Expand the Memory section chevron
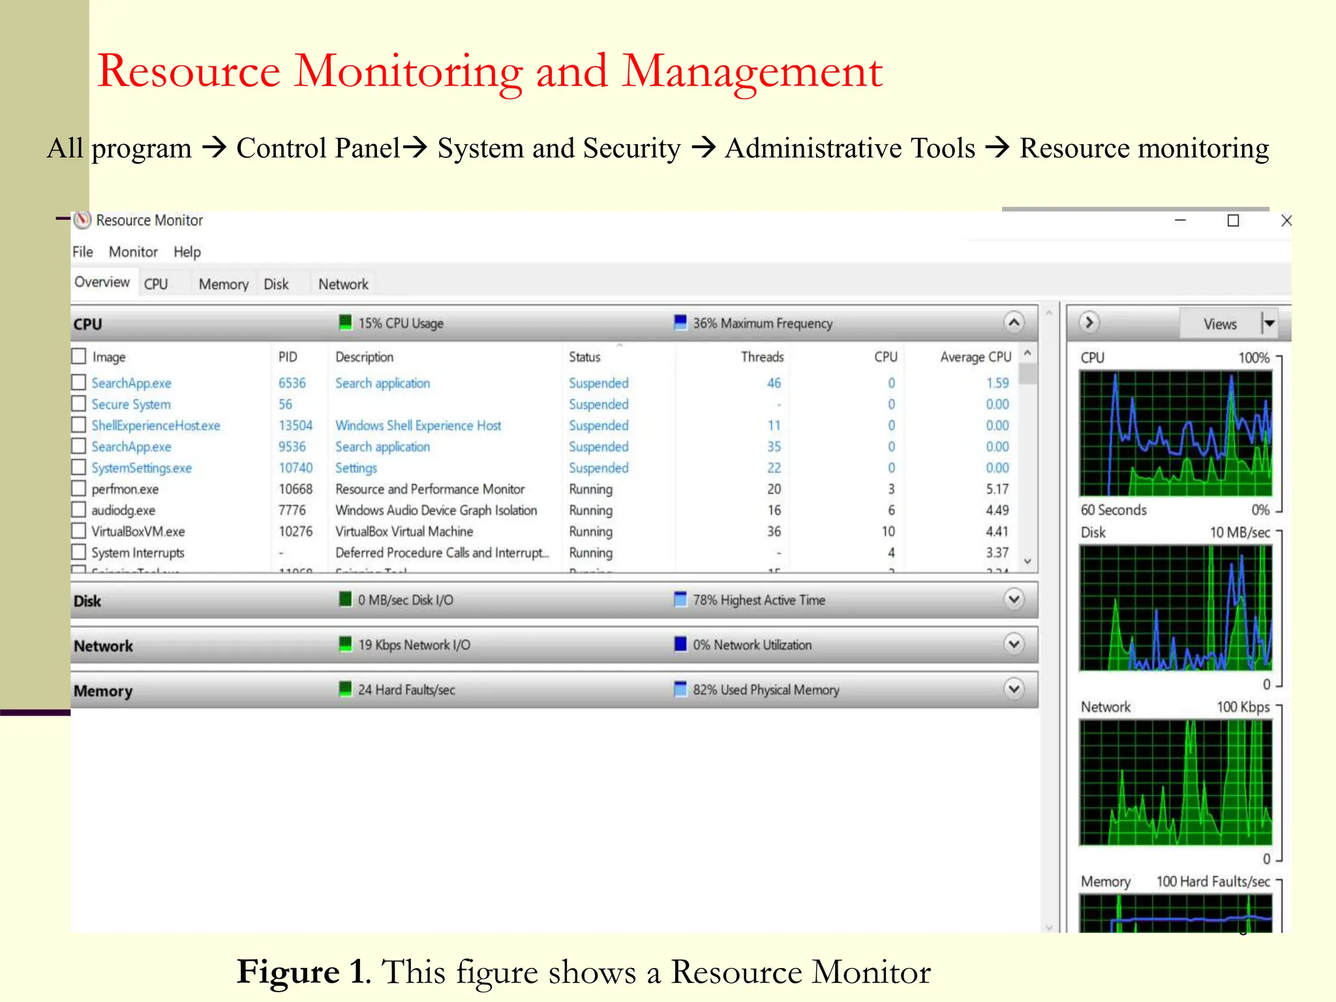This screenshot has width=1336, height=1002. pyautogui.click(x=1014, y=689)
